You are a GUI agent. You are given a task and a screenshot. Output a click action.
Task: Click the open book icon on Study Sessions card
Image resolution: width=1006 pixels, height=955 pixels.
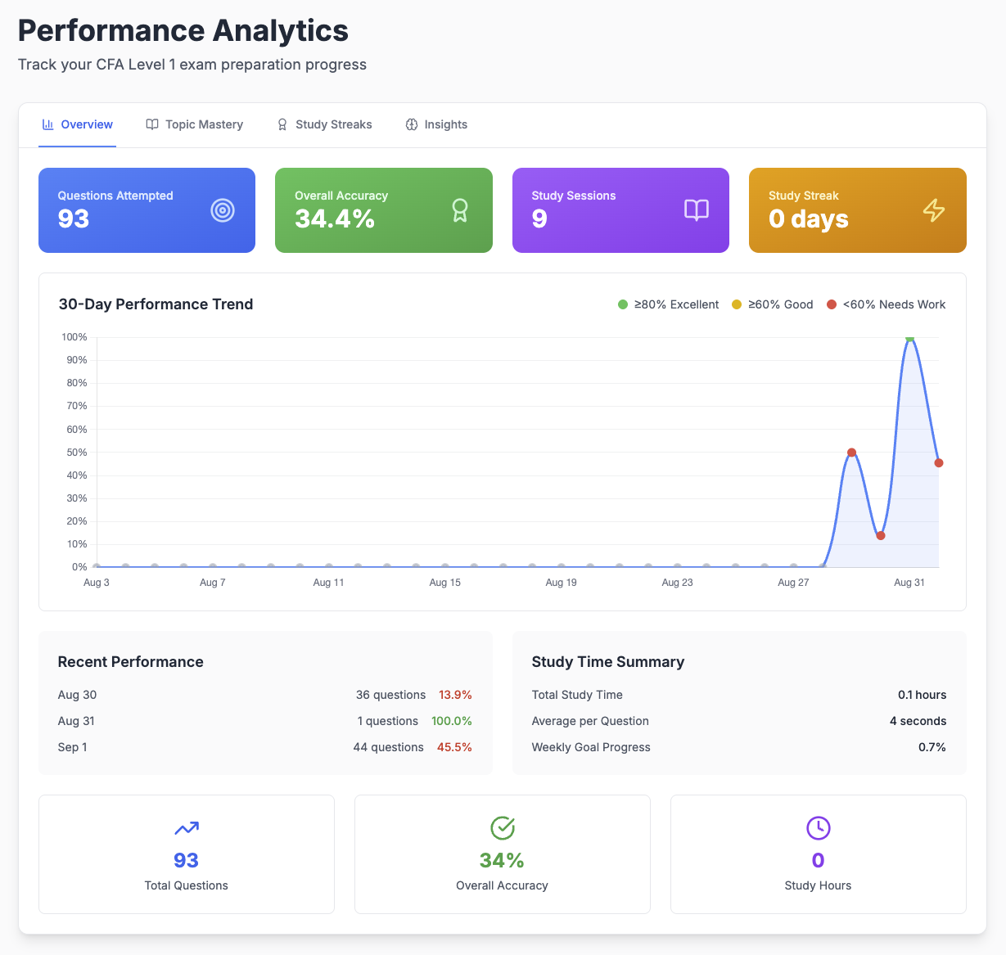[x=696, y=209]
